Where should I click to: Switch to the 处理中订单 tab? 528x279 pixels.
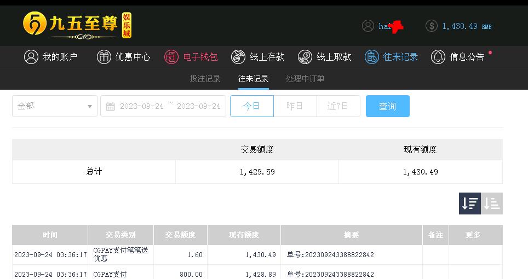click(x=305, y=79)
